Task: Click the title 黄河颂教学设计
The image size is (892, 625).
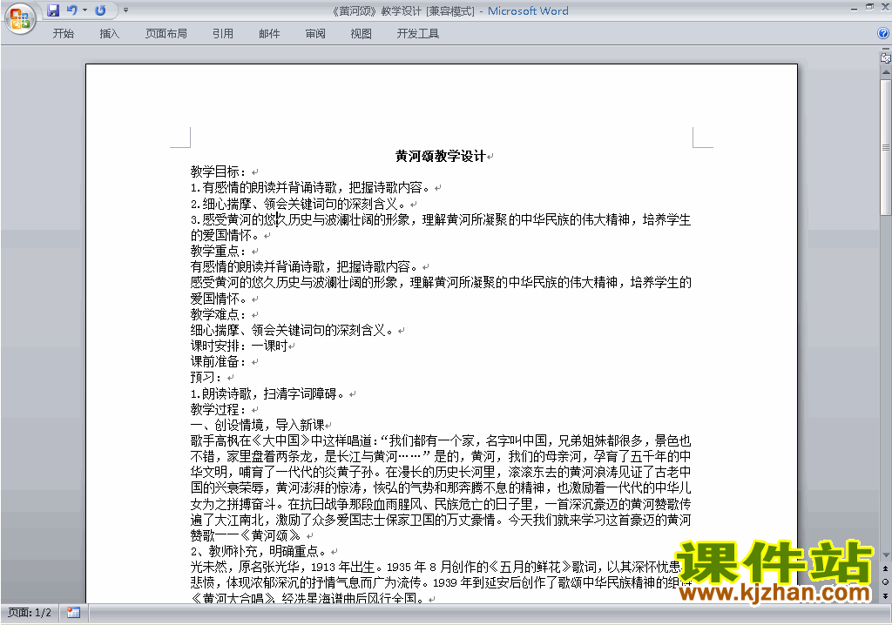Action: point(441,156)
